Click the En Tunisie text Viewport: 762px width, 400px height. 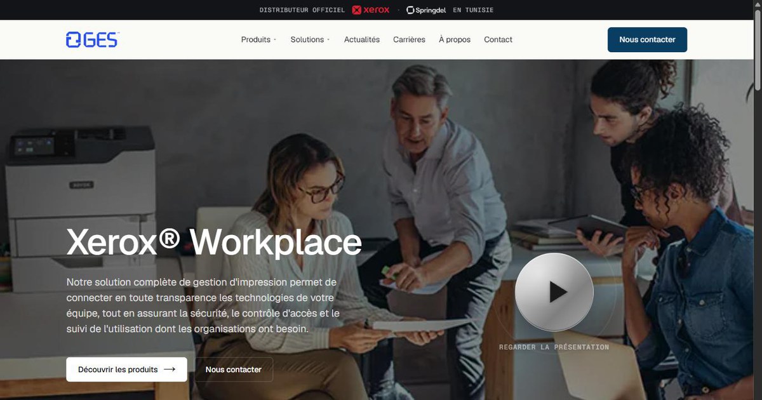(473, 10)
